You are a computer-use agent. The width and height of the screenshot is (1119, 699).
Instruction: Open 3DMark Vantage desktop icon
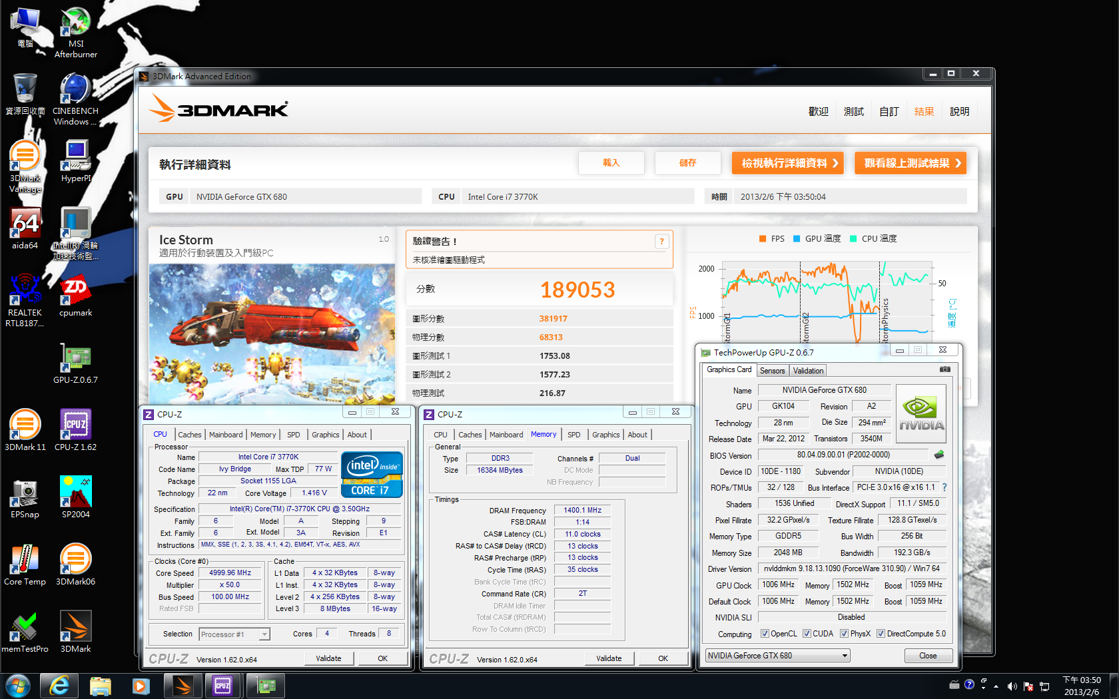(25, 166)
